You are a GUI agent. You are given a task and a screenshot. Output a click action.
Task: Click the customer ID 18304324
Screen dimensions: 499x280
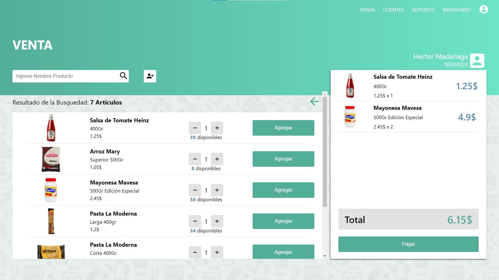pyautogui.click(x=456, y=65)
